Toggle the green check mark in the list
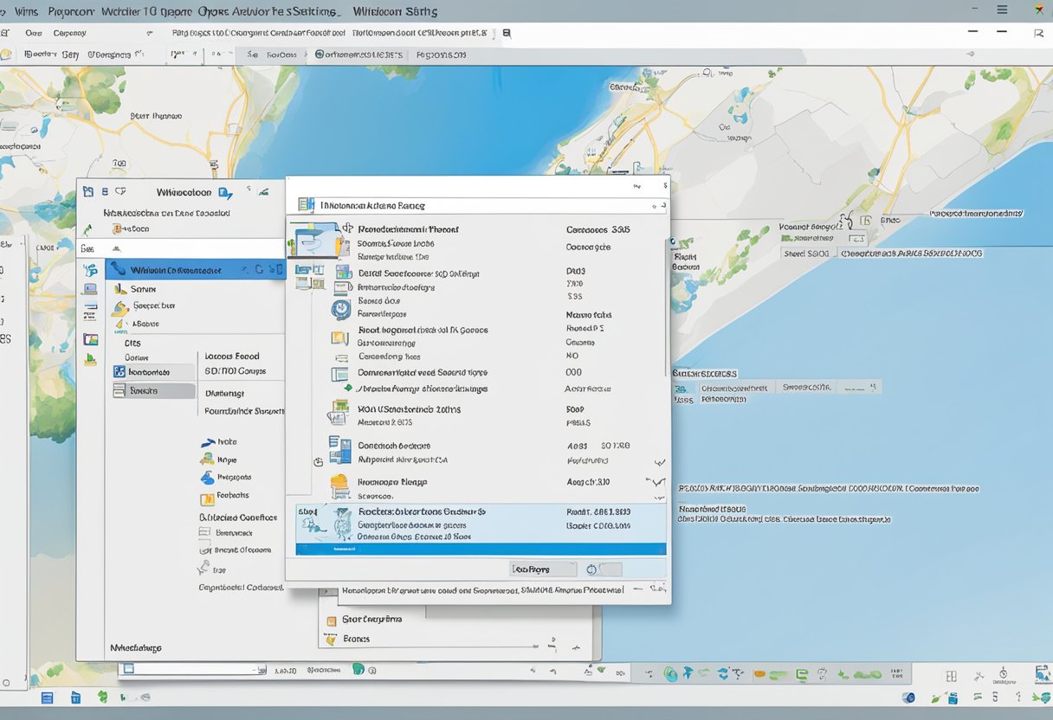 (x=348, y=388)
